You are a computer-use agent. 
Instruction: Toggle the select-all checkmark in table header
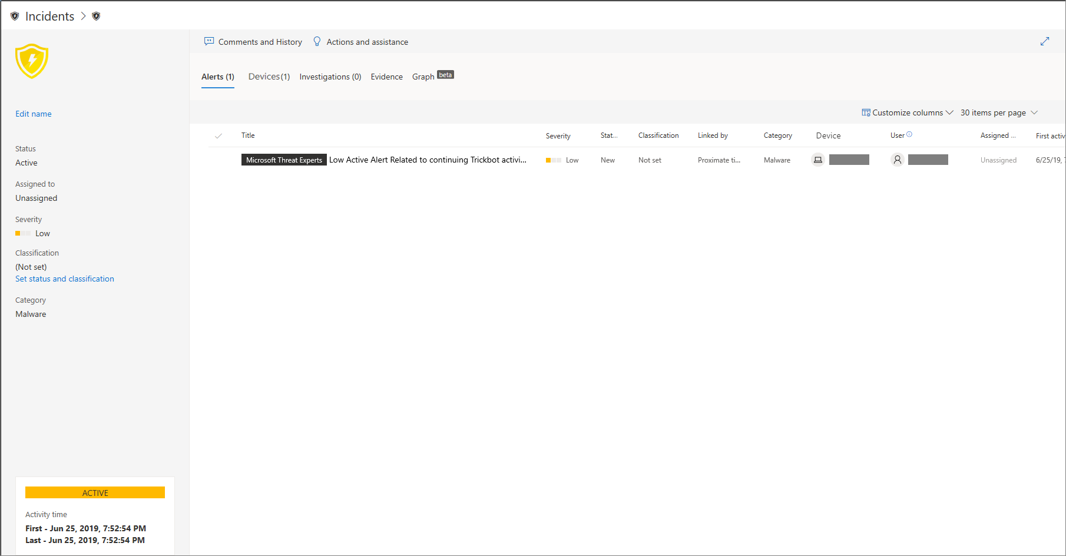click(219, 136)
